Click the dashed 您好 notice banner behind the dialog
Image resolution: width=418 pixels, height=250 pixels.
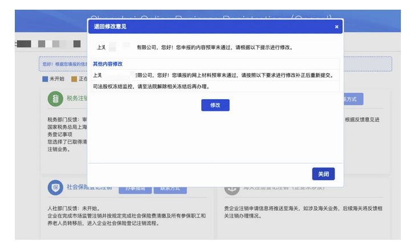click(x=63, y=65)
